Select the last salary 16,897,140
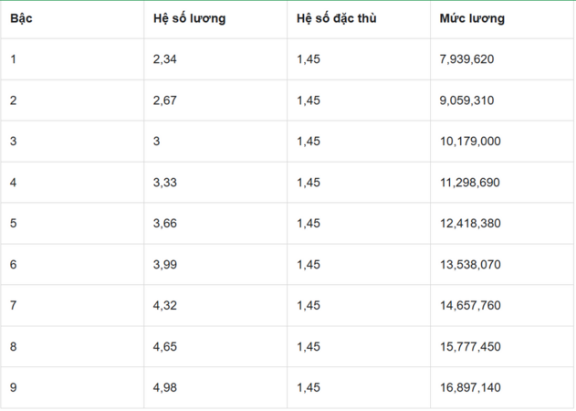Viewport: 576px width, 411px height. point(470,387)
